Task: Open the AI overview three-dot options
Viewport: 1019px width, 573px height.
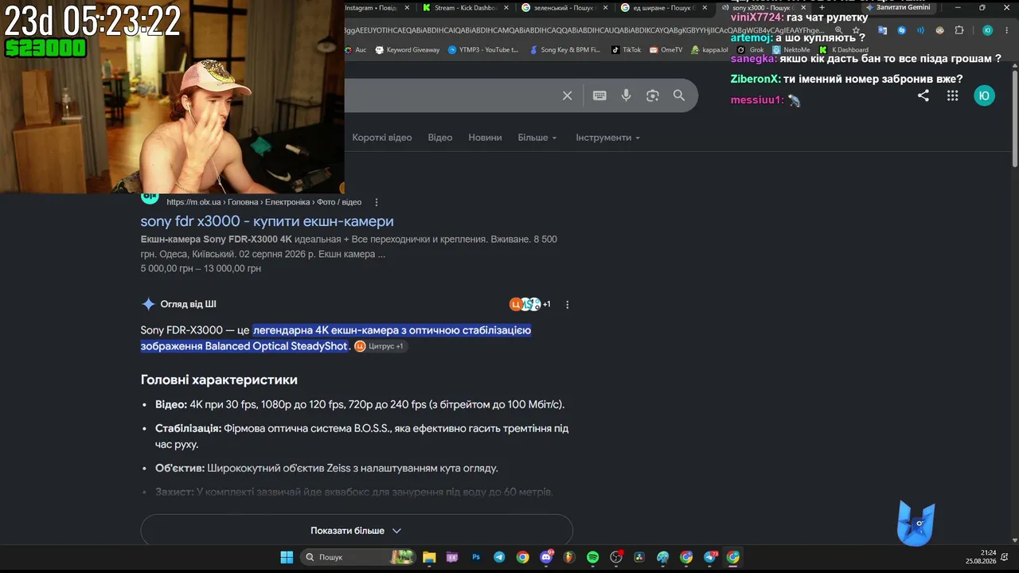Action: 568,304
